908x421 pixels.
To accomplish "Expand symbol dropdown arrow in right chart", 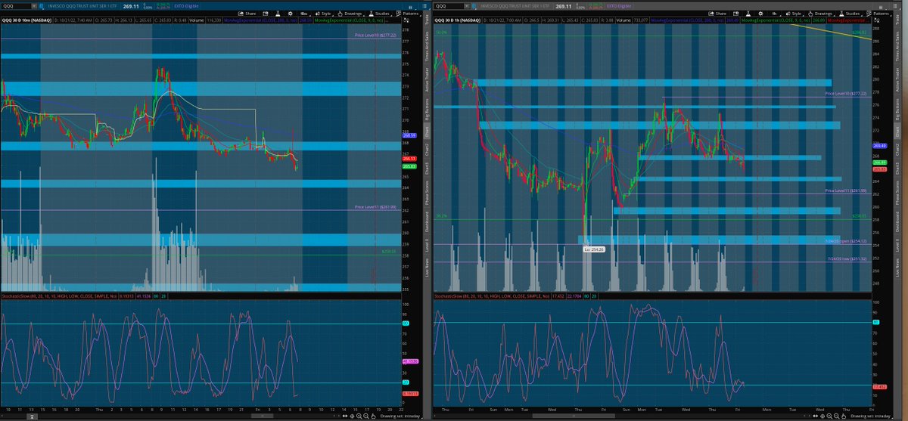I will pyautogui.click(x=467, y=5).
